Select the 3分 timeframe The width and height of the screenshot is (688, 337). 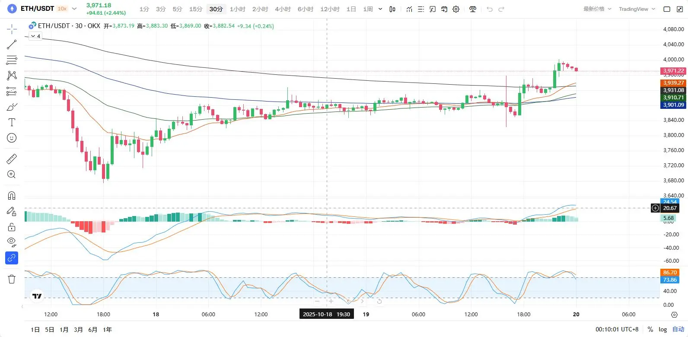[161, 9]
